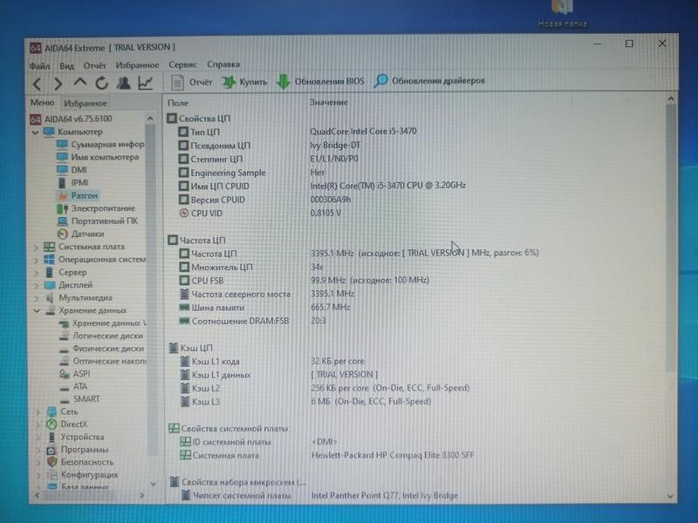
Task: Expand the Сервер tree node
Action: [x=36, y=273]
